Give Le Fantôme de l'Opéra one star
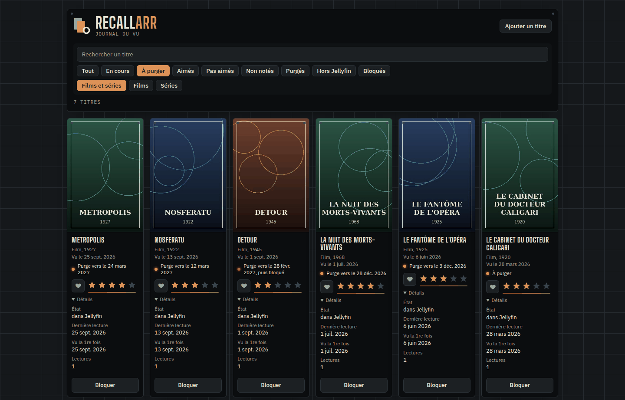The width and height of the screenshot is (625, 400). [x=424, y=279]
